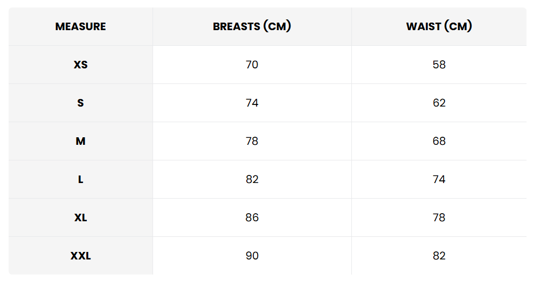Click the XXL waist value 82
Image resolution: width=533 pixels, height=288 pixels.
(x=439, y=256)
